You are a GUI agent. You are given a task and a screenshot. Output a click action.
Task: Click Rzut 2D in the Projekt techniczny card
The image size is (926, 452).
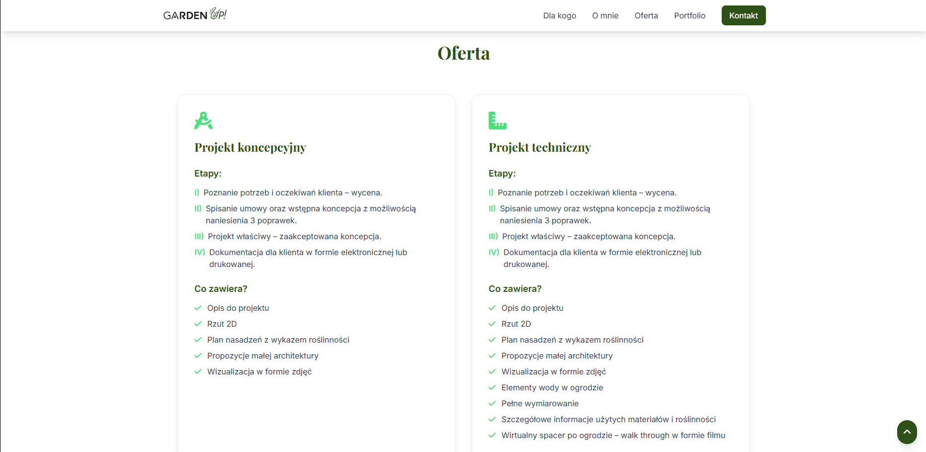tap(516, 324)
